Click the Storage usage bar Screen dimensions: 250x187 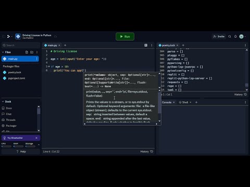[30, 146]
